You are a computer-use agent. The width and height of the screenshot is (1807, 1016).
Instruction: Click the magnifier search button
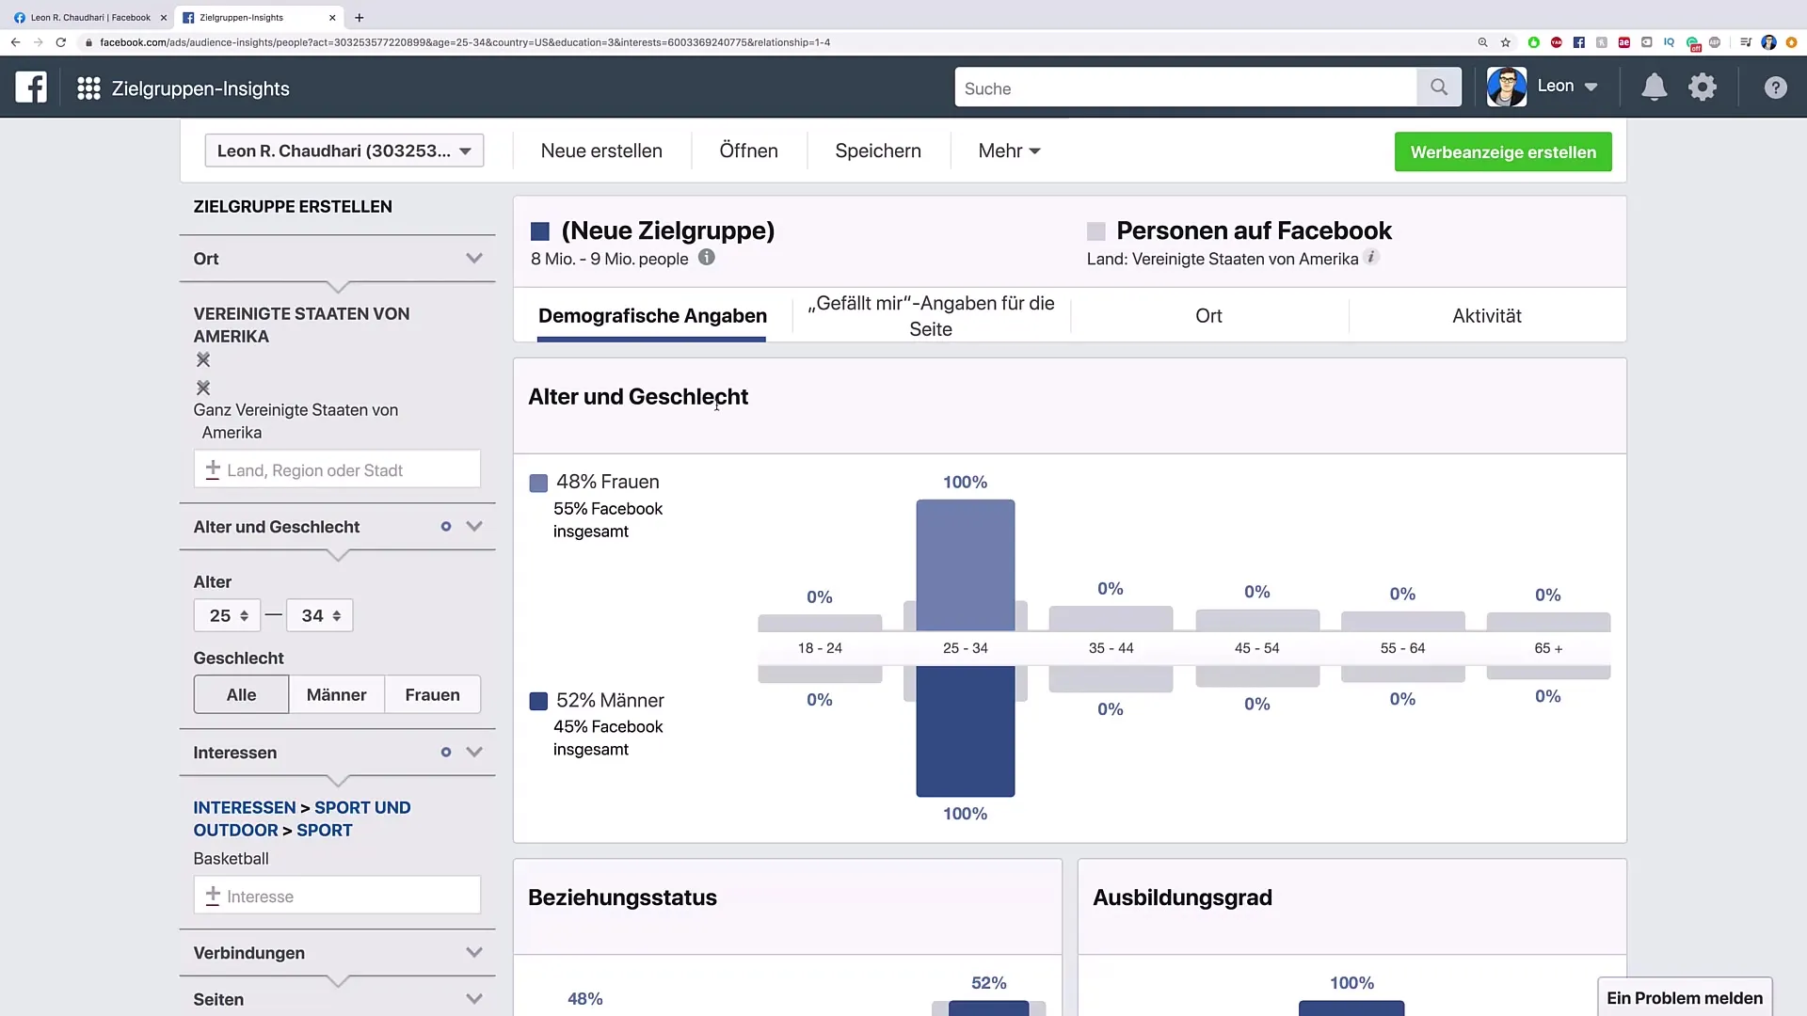tap(1439, 87)
